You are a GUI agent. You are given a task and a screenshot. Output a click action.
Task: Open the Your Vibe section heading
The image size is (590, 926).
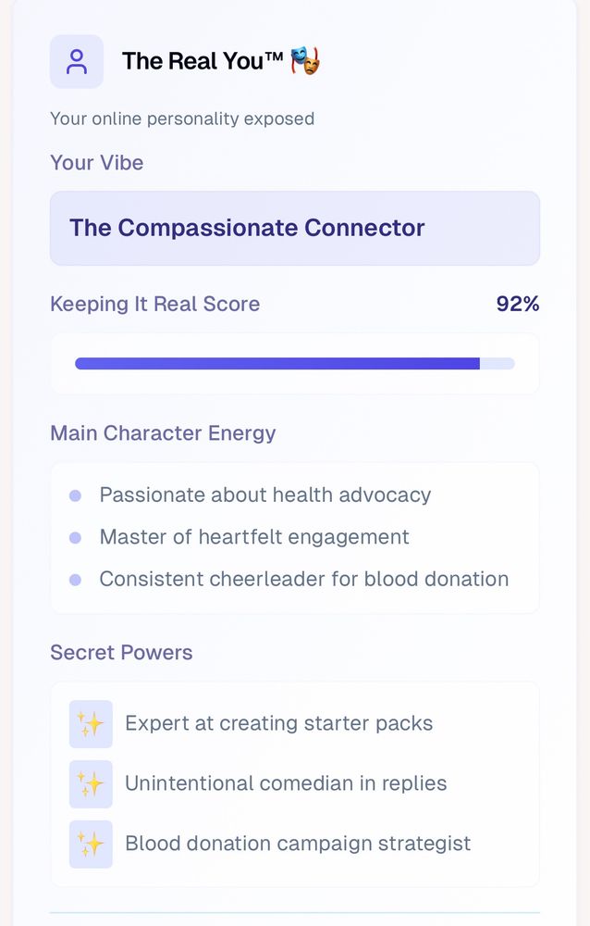[x=96, y=163]
